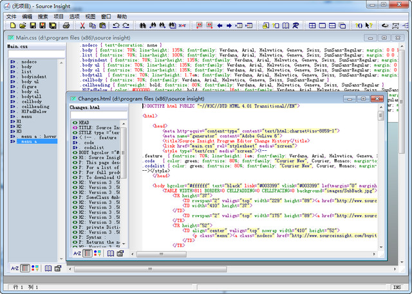
Task: Open the 文件 (File) menu
Action: click(x=11, y=16)
